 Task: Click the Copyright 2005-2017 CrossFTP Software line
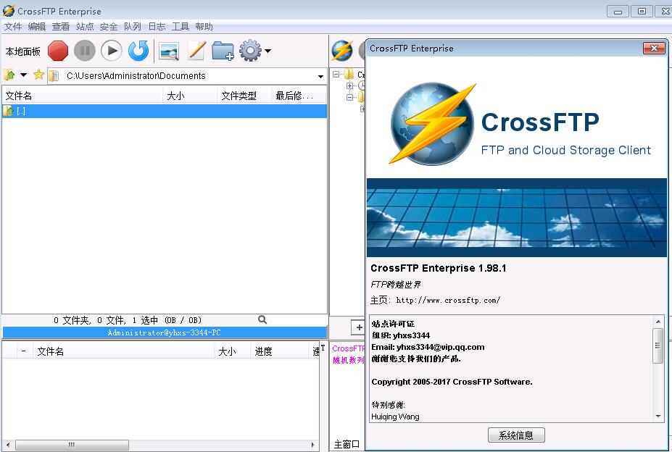pos(452,382)
